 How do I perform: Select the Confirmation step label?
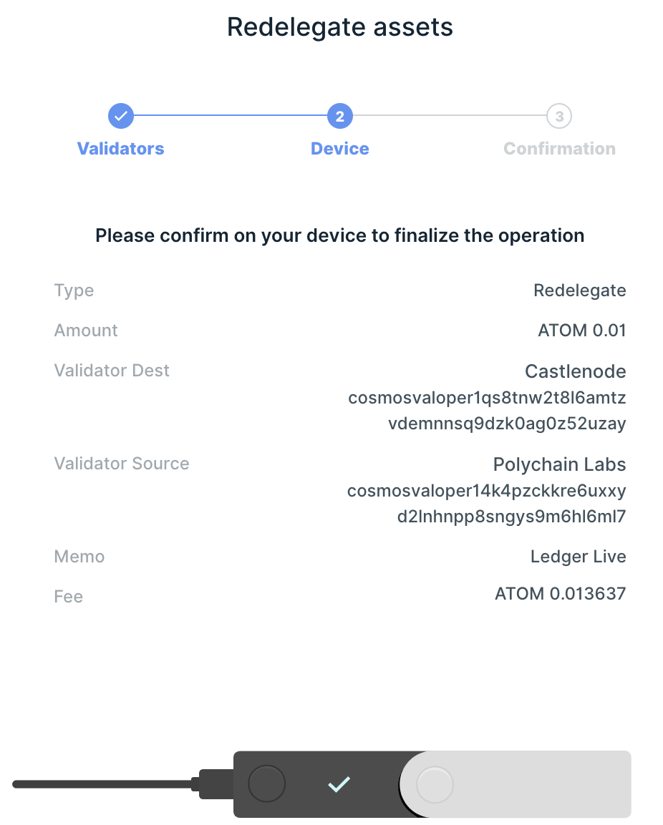(x=559, y=149)
